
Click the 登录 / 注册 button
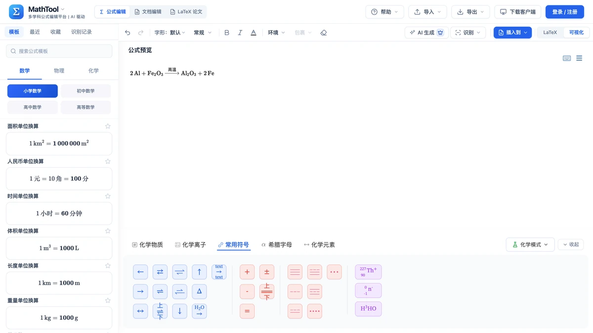564,12
